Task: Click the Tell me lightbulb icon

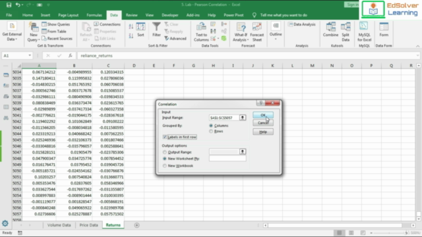Action: click(x=254, y=15)
